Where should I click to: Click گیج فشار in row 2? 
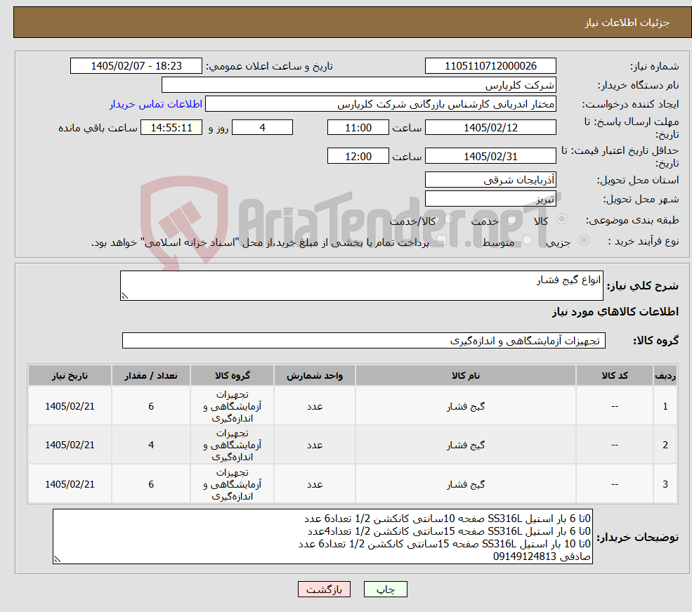click(466, 445)
